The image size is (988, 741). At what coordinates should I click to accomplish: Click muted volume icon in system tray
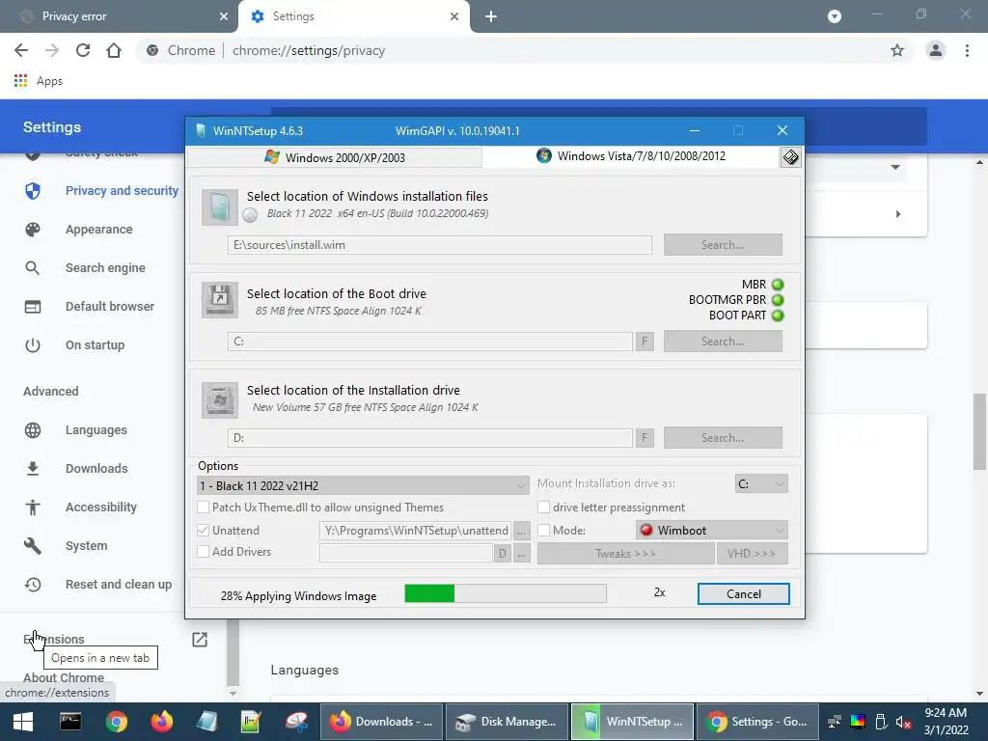(903, 722)
